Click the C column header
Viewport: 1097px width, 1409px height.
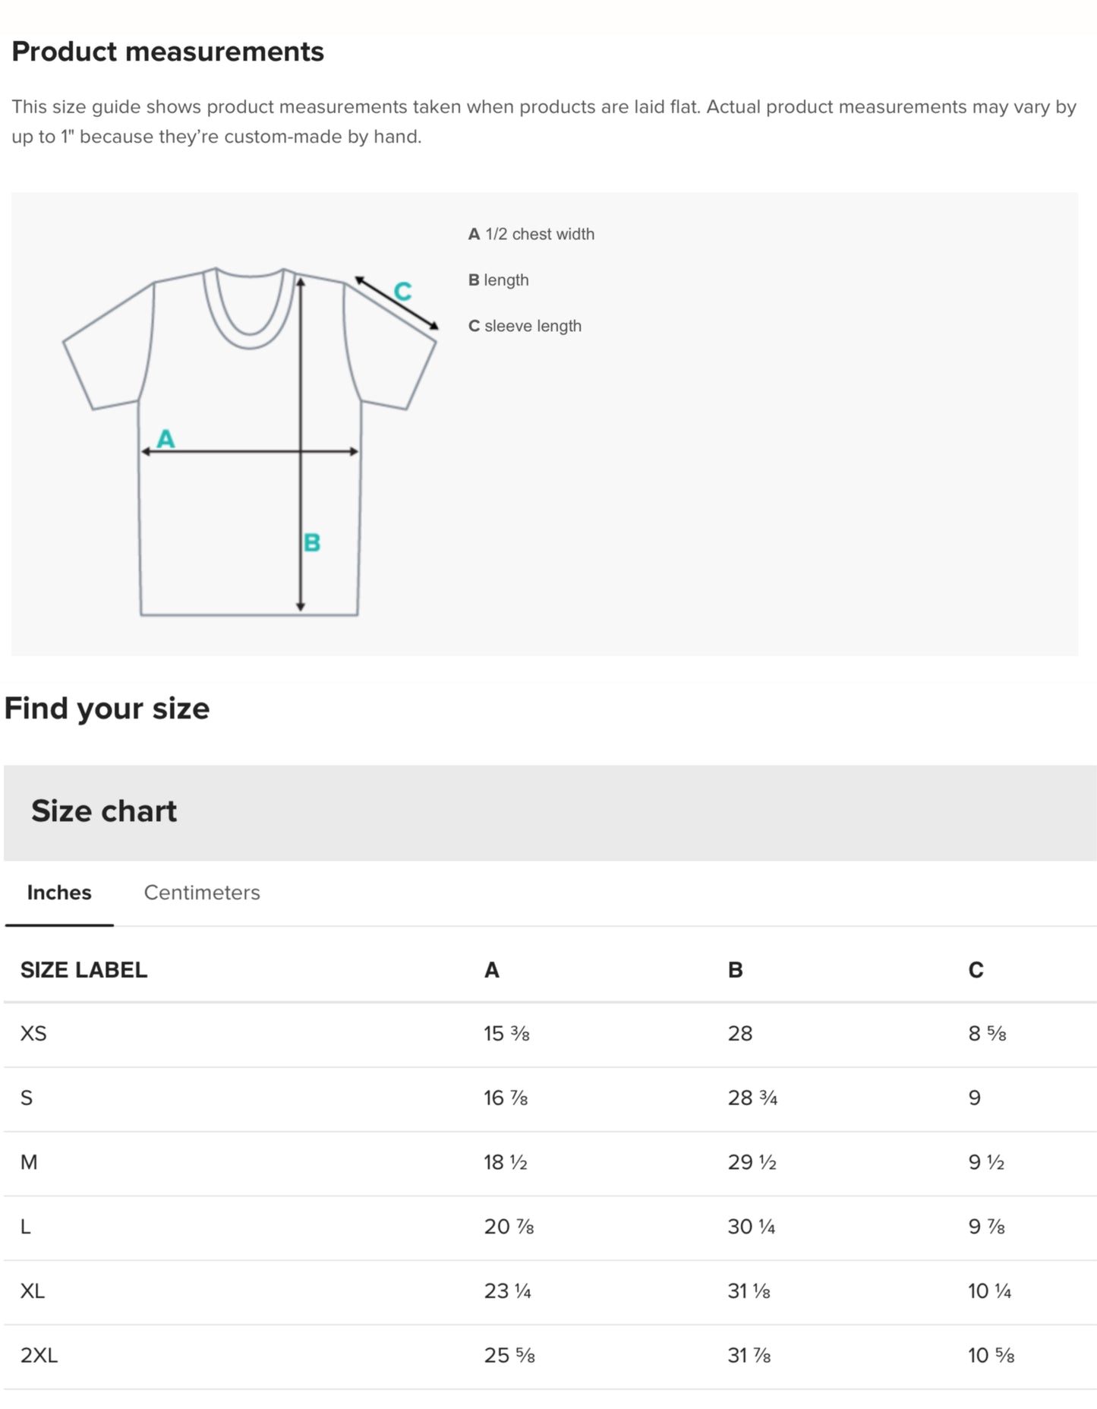pos(975,970)
